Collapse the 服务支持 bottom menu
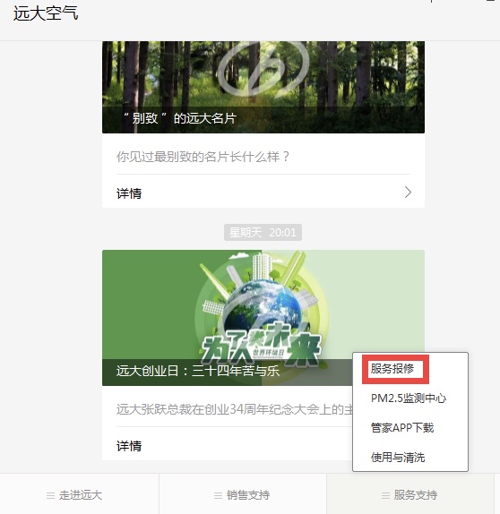 coord(410,494)
